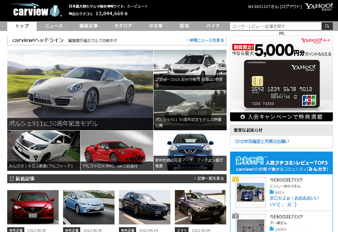Click the silver crown rank 2 badge
This screenshot has width=338, height=232.
click(x=235, y=215)
